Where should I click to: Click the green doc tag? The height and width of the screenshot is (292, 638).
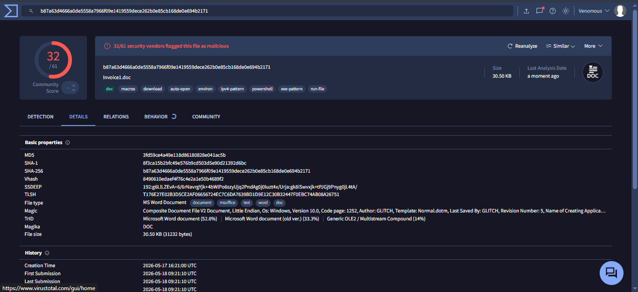109,89
